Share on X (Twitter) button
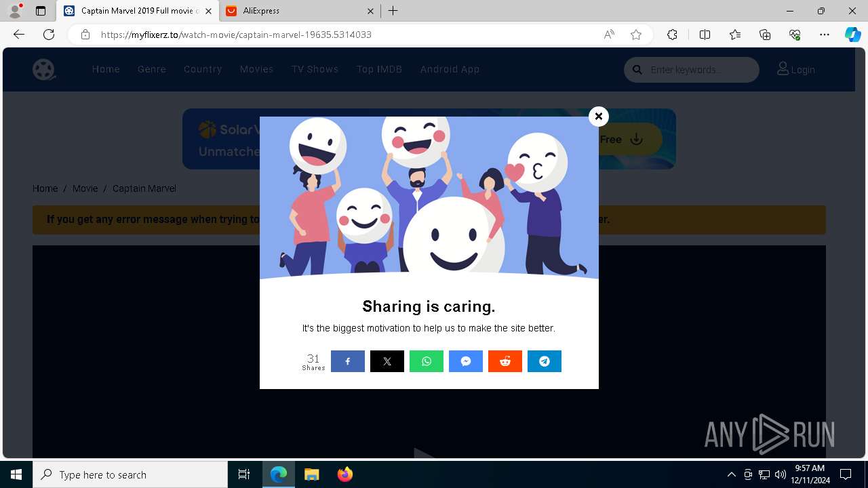This screenshot has height=488, width=868. [x=387, y=361]
